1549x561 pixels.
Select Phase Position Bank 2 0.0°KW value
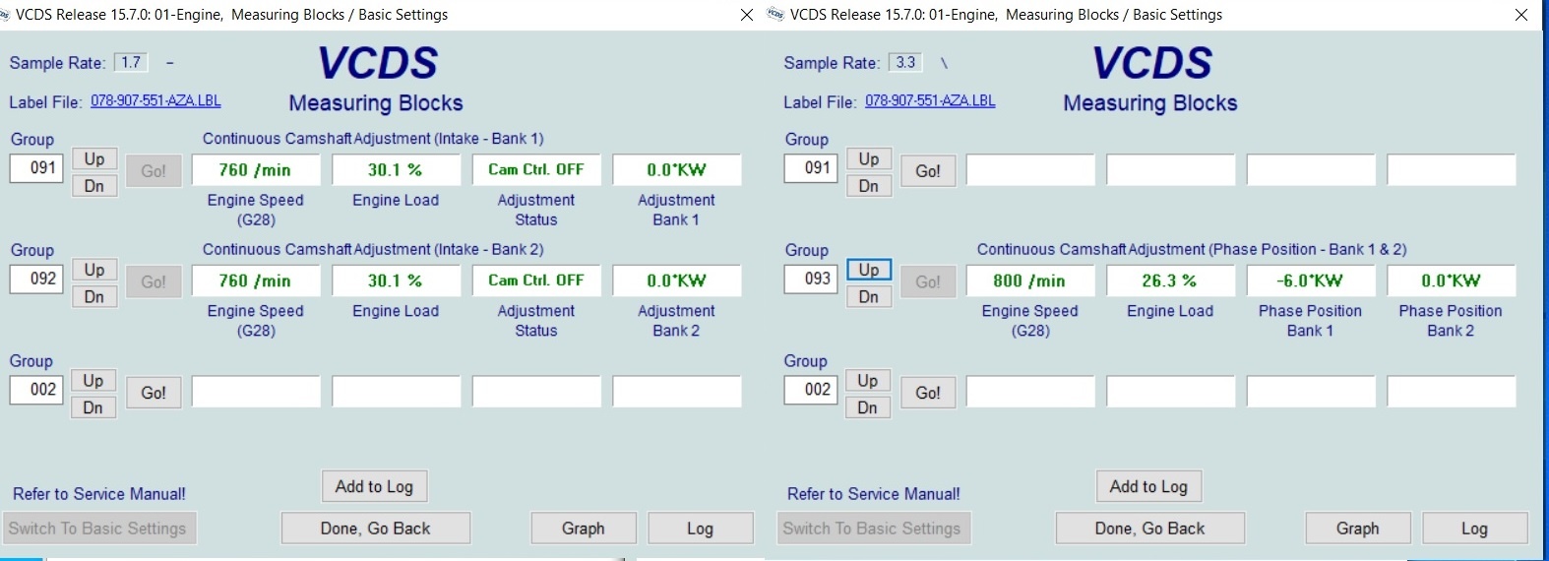point(1452,280)
